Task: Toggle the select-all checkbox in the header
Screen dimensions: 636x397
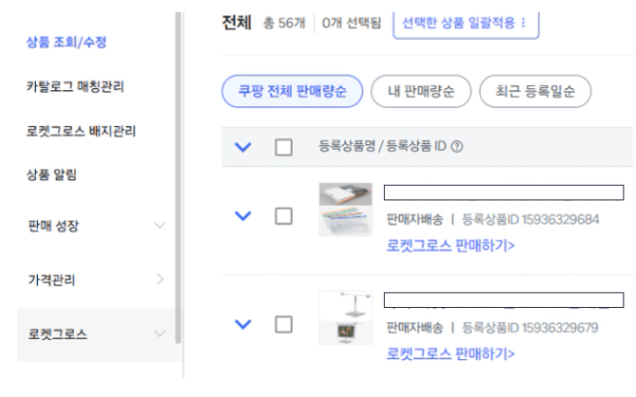Action: click(283, 147)
